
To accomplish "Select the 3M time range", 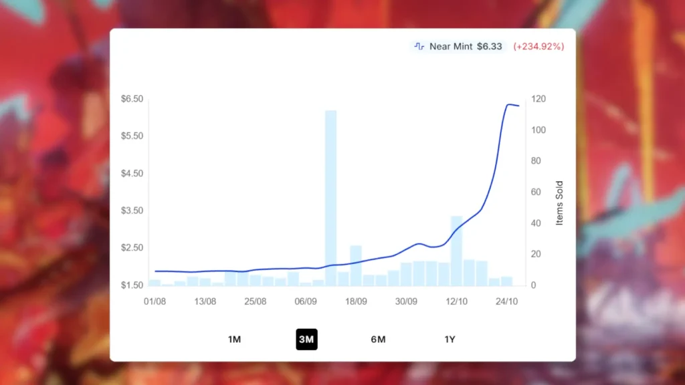I will pyautogui.click(x=306, y=339).
